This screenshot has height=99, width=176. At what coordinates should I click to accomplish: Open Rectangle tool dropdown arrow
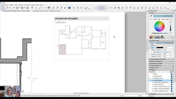[20, 8]
